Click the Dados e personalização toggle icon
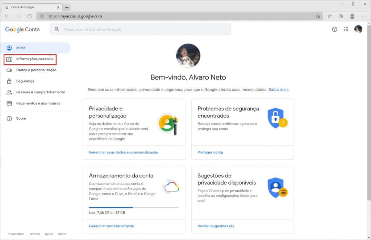This screenshot has height=240, width=371. pos(9,70)
